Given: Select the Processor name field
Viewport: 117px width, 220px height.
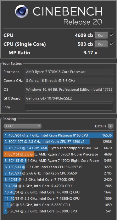Looking at the screenshot, I should point(69,72).
